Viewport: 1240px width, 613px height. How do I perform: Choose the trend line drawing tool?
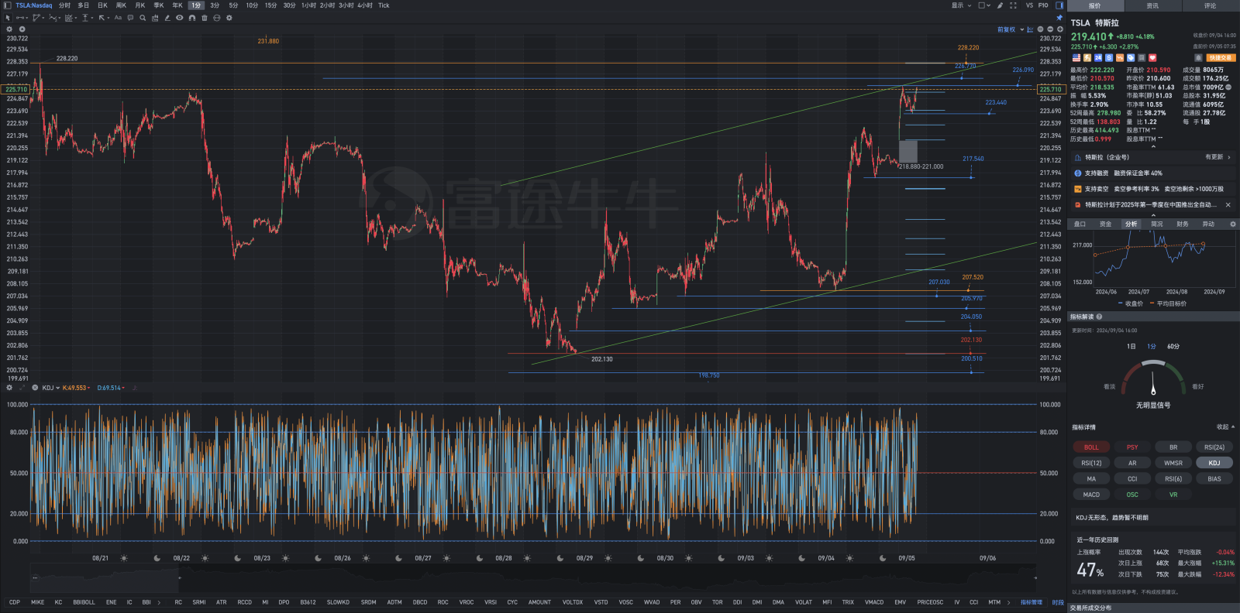(x=20, y=18)
